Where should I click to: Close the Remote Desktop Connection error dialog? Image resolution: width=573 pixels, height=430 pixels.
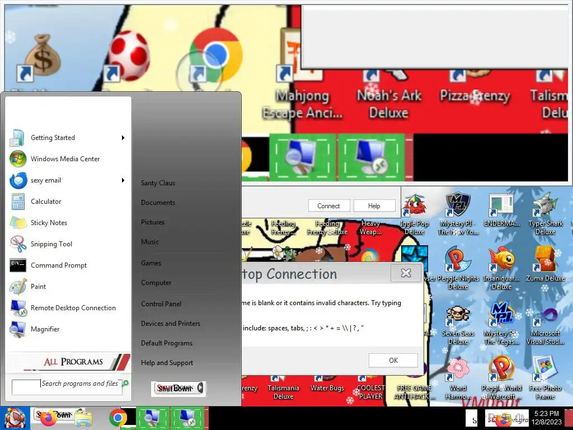click(x=406, y=273)
